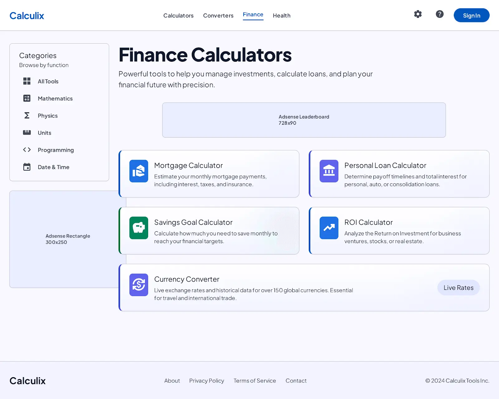Click the All Tools grid icon

[x=27, y=81]
